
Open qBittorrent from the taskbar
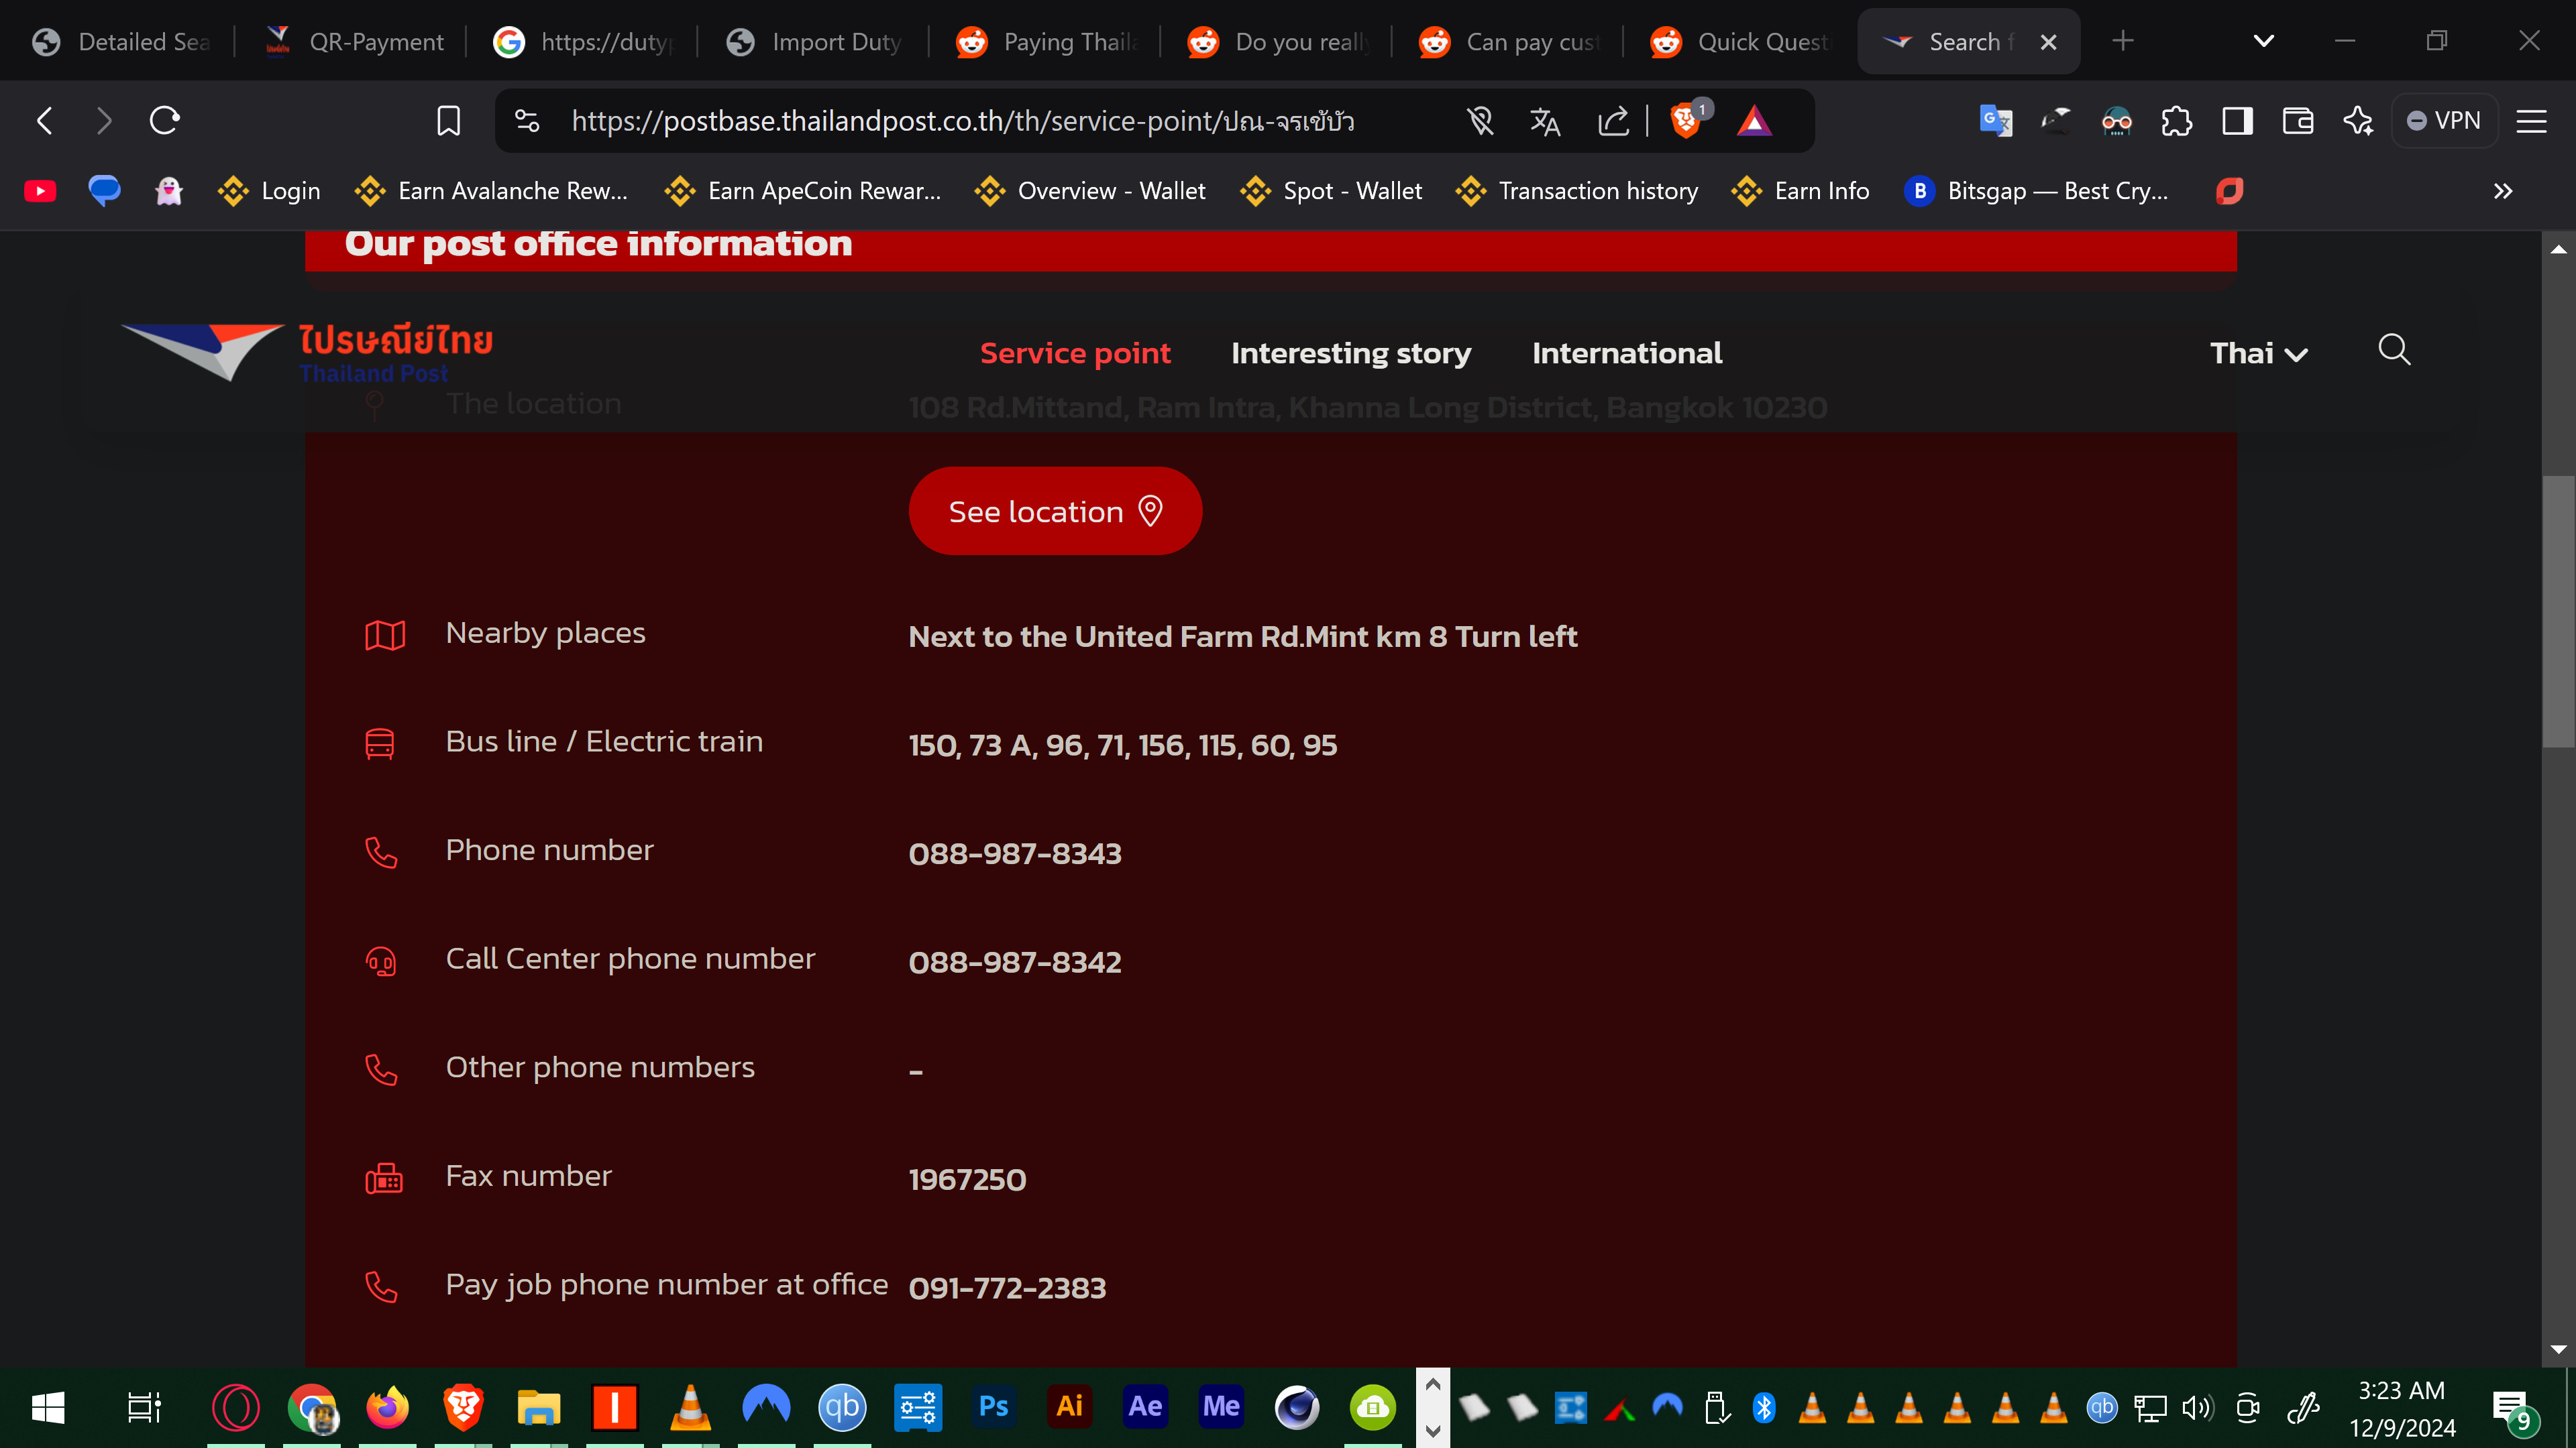pyautogui.click(x=841, y=1407)
